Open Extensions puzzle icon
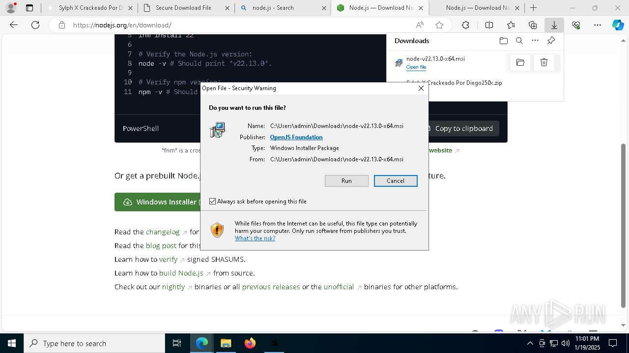 click(x=465, y=25)
